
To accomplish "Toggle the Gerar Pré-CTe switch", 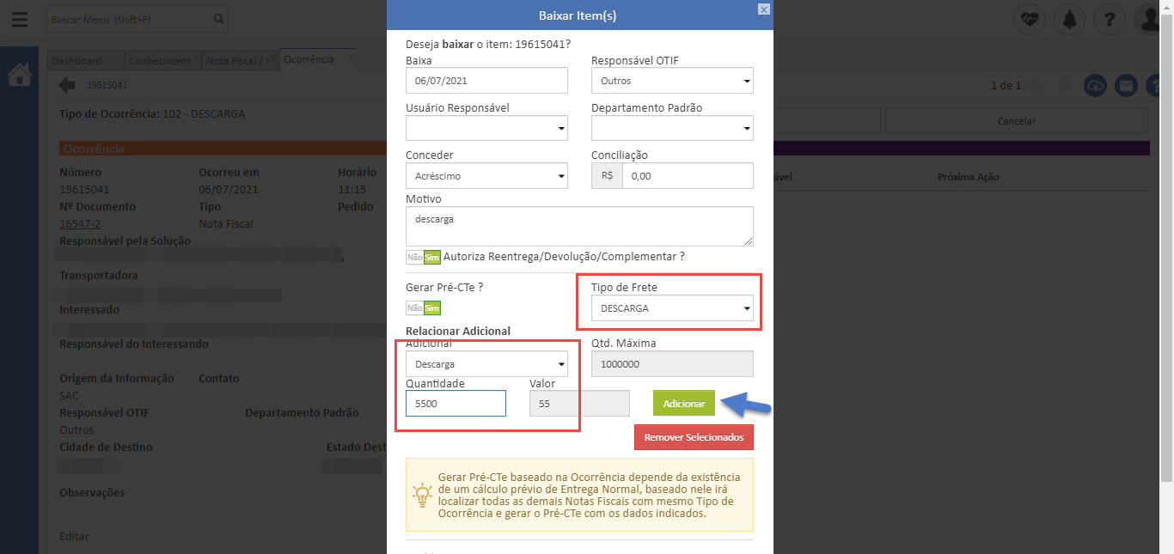I will point(424,308).
